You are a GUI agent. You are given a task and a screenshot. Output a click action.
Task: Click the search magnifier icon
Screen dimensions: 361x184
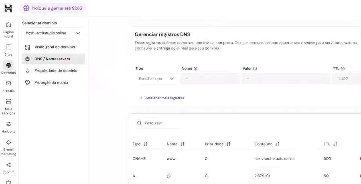(139, 123)
